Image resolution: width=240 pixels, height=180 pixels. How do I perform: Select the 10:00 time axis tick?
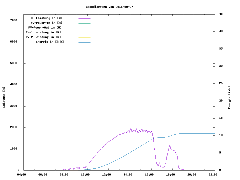point(85,174)
